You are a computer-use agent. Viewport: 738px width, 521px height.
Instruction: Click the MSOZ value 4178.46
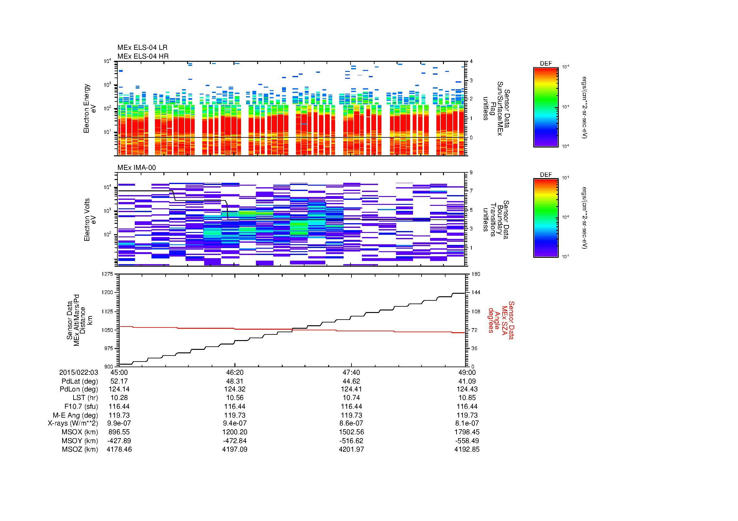[x=119, y=449]
